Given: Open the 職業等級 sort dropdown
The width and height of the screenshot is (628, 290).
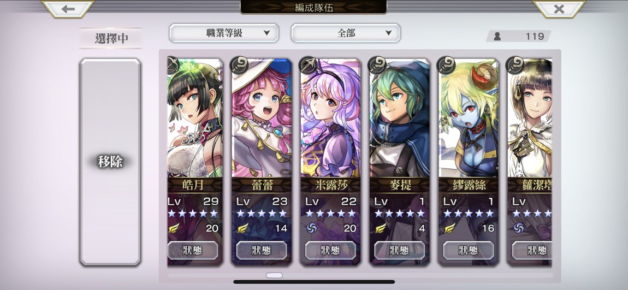Looking at the screenshot, I should [224, 33].
